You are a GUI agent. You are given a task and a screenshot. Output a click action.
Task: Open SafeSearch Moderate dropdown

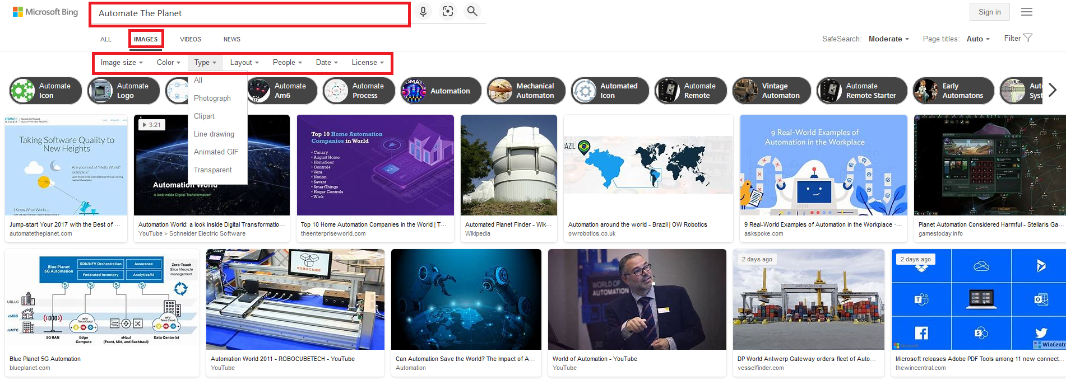pos(888,39)
